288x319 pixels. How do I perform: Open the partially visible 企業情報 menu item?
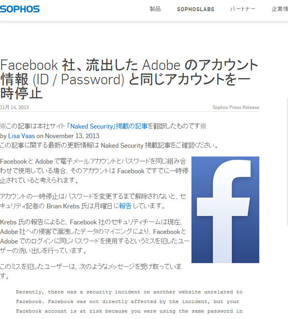(279, 9)
